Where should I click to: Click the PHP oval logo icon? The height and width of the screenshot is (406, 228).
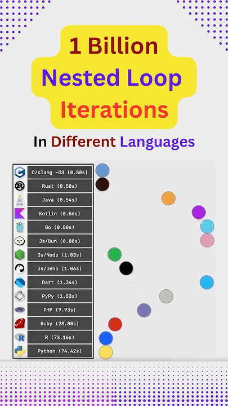(20, 310)
